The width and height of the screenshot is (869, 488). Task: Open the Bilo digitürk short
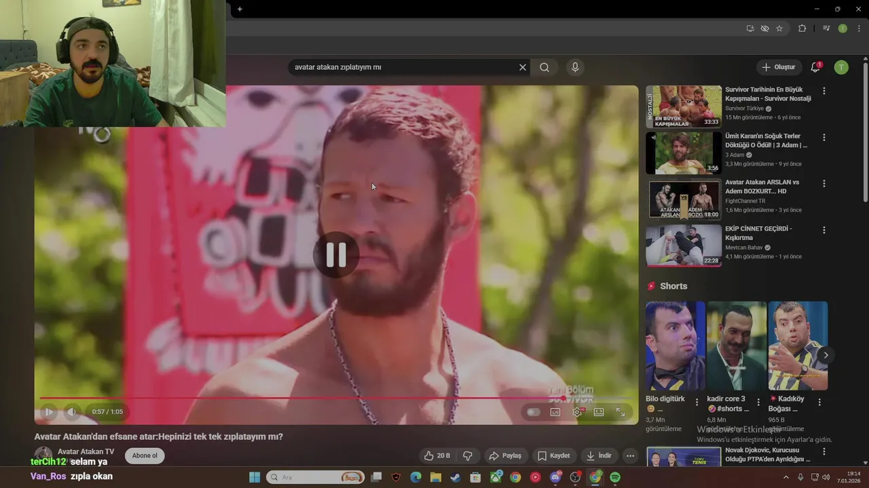[x=675, y=346]
